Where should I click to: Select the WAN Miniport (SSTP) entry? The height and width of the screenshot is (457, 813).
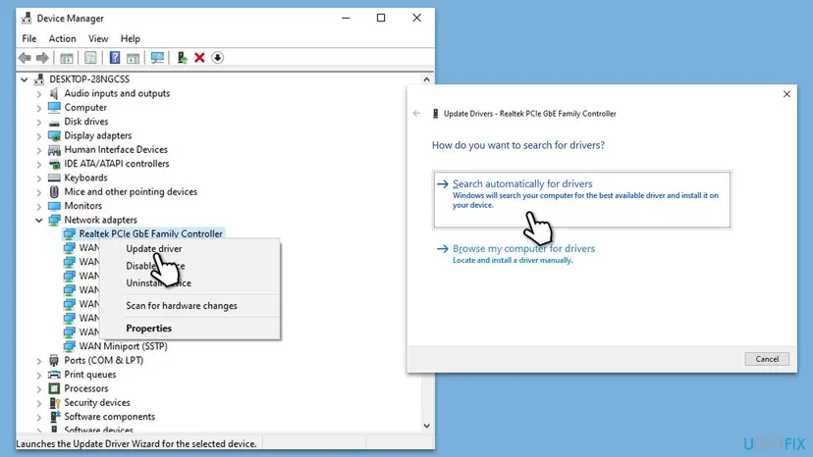[x=123, y=346]
